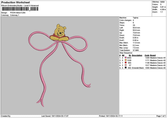Click the Zoom value 1:1
This screenshot has width=167, height=118.
[161, 12]
